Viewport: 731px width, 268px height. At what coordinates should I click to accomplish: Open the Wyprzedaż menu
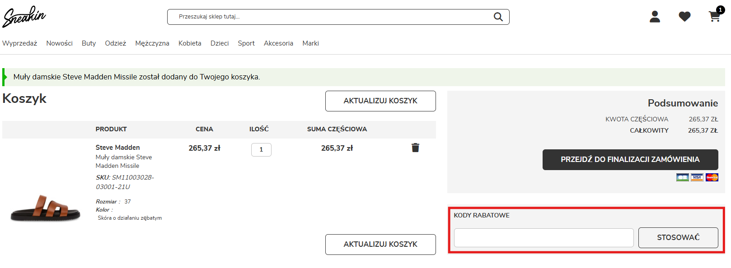coord(20,43)
